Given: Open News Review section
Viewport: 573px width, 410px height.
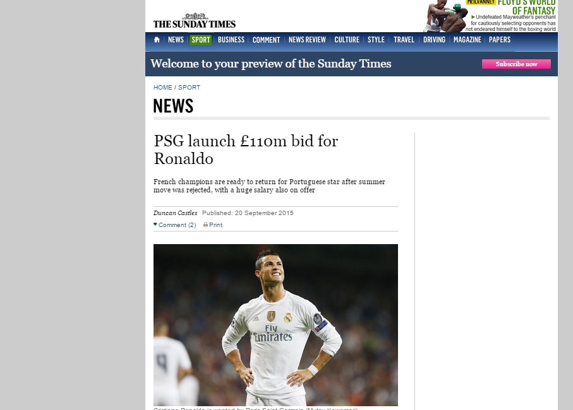Looking at the screenshot, I should 307,40.
